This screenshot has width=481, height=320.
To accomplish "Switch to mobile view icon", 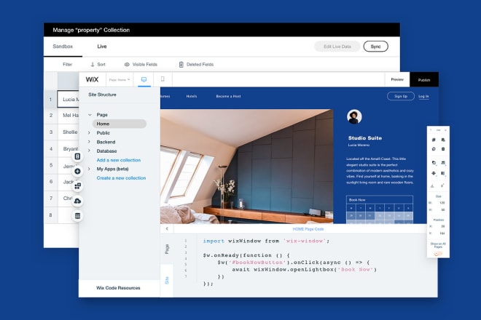I will [x=163, y=79].
